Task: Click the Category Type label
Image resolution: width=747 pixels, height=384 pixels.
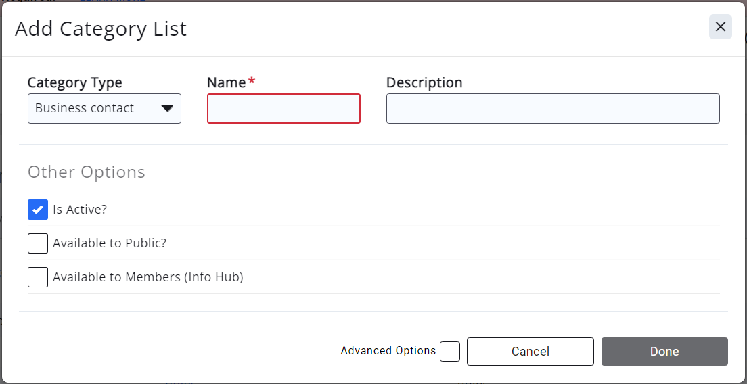Action: [74, 82]
